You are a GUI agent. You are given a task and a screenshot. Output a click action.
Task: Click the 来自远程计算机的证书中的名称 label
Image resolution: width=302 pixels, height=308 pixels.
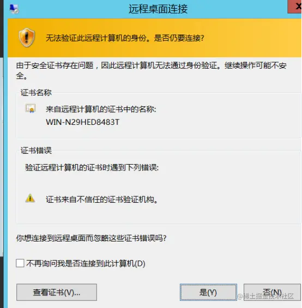101,109
